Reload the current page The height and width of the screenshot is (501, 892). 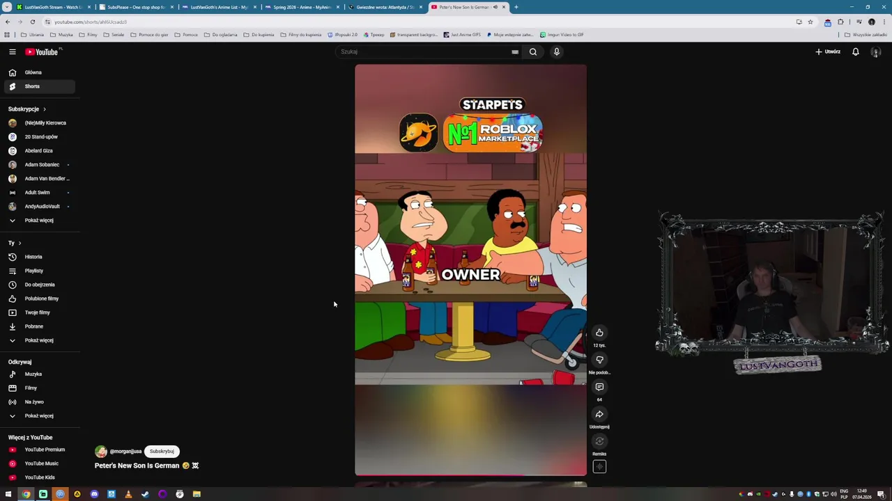[x=32, y=22]
